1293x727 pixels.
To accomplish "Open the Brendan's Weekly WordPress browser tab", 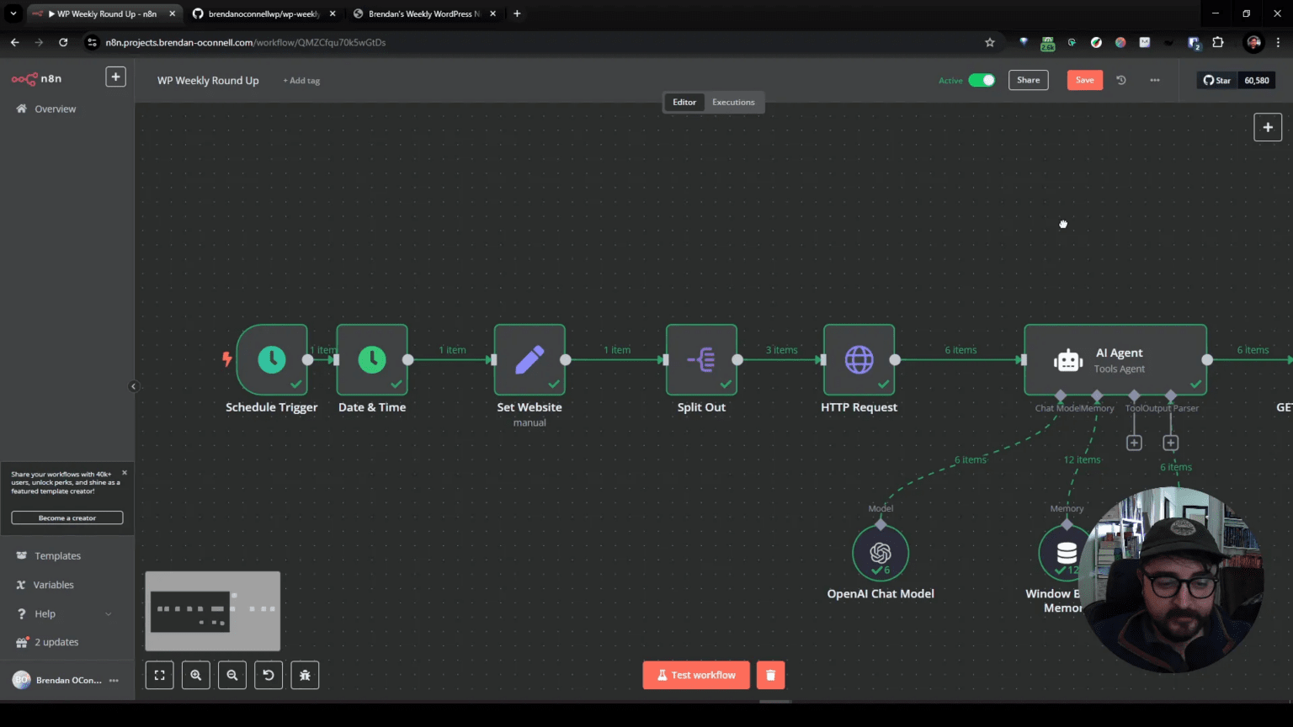I will coord(425,13).
